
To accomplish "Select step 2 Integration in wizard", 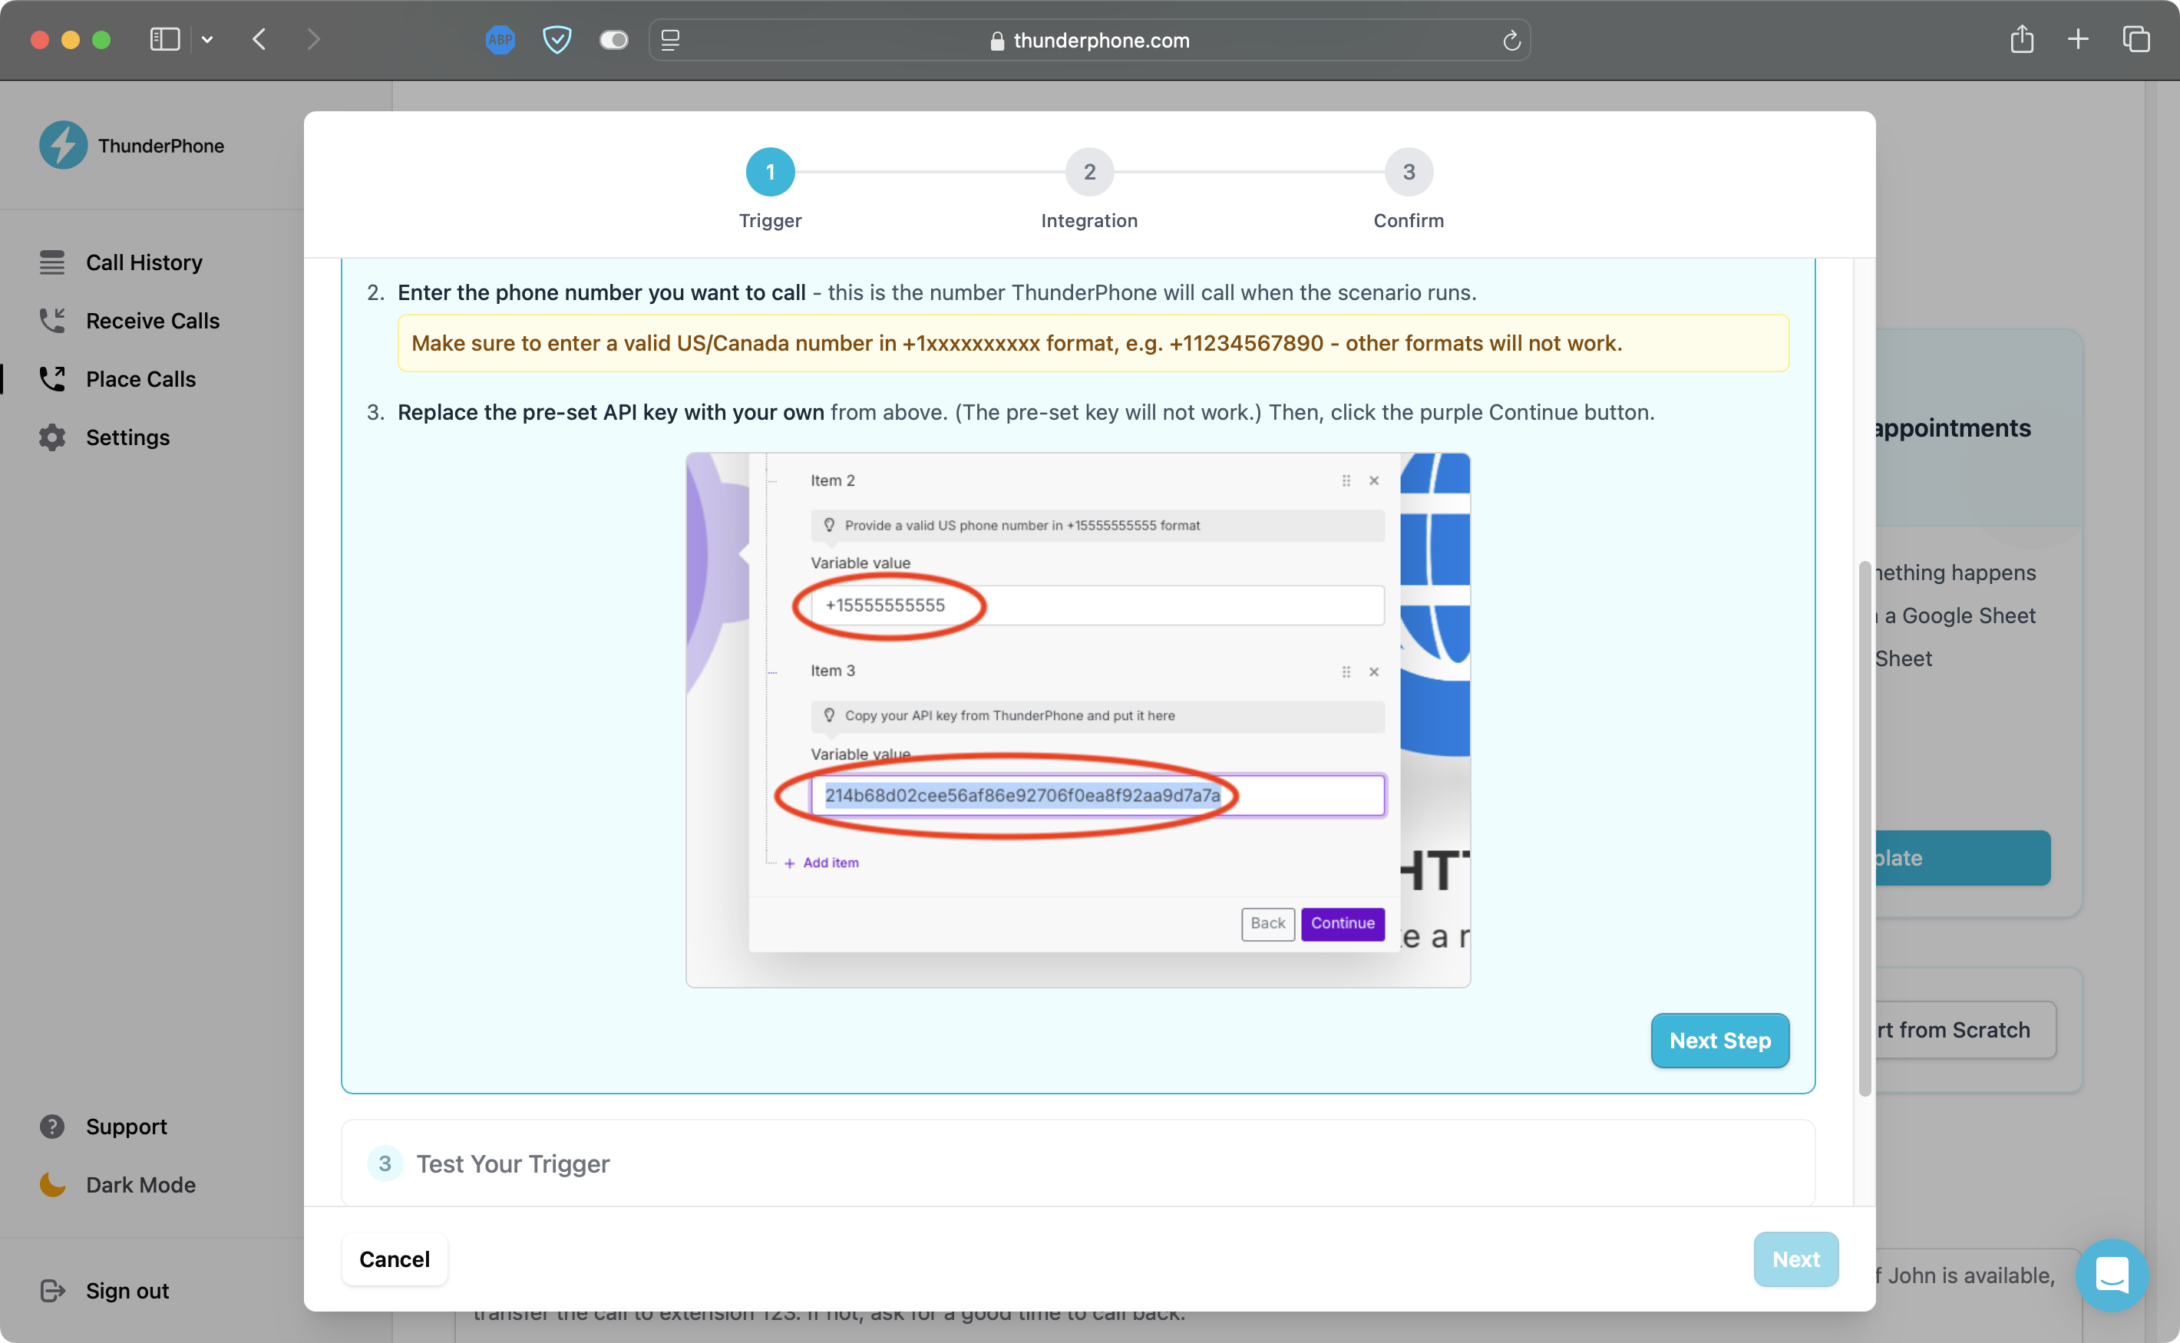I will coord(1089,173).
